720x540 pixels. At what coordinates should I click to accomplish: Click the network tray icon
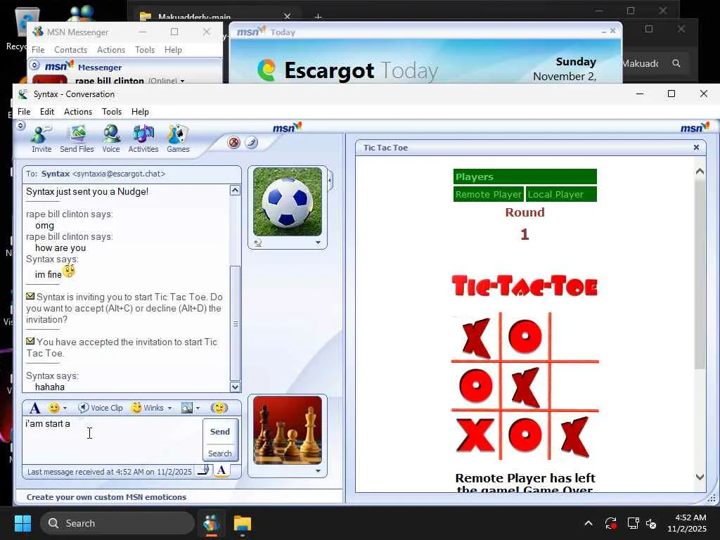(634, 523)
